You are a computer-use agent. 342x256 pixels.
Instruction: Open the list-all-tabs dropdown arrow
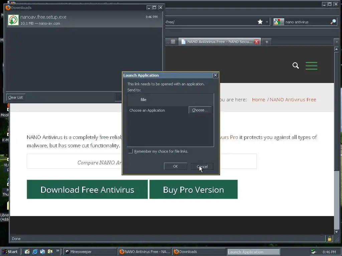(x=337, y=42)
